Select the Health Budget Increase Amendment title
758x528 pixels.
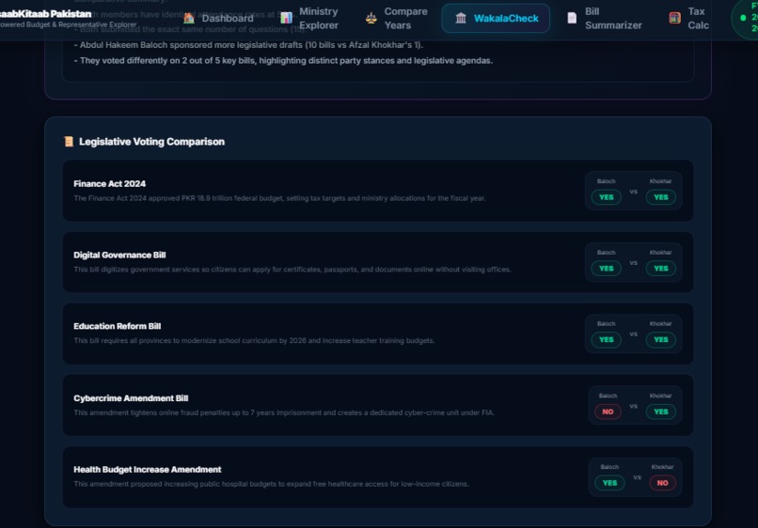[x=147, y=470]
